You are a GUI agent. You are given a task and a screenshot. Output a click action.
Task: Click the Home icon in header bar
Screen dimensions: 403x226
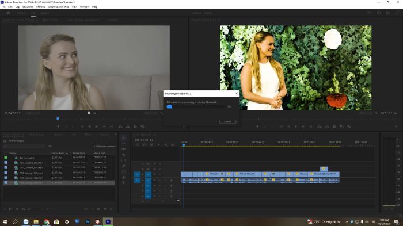pos(8,13)
